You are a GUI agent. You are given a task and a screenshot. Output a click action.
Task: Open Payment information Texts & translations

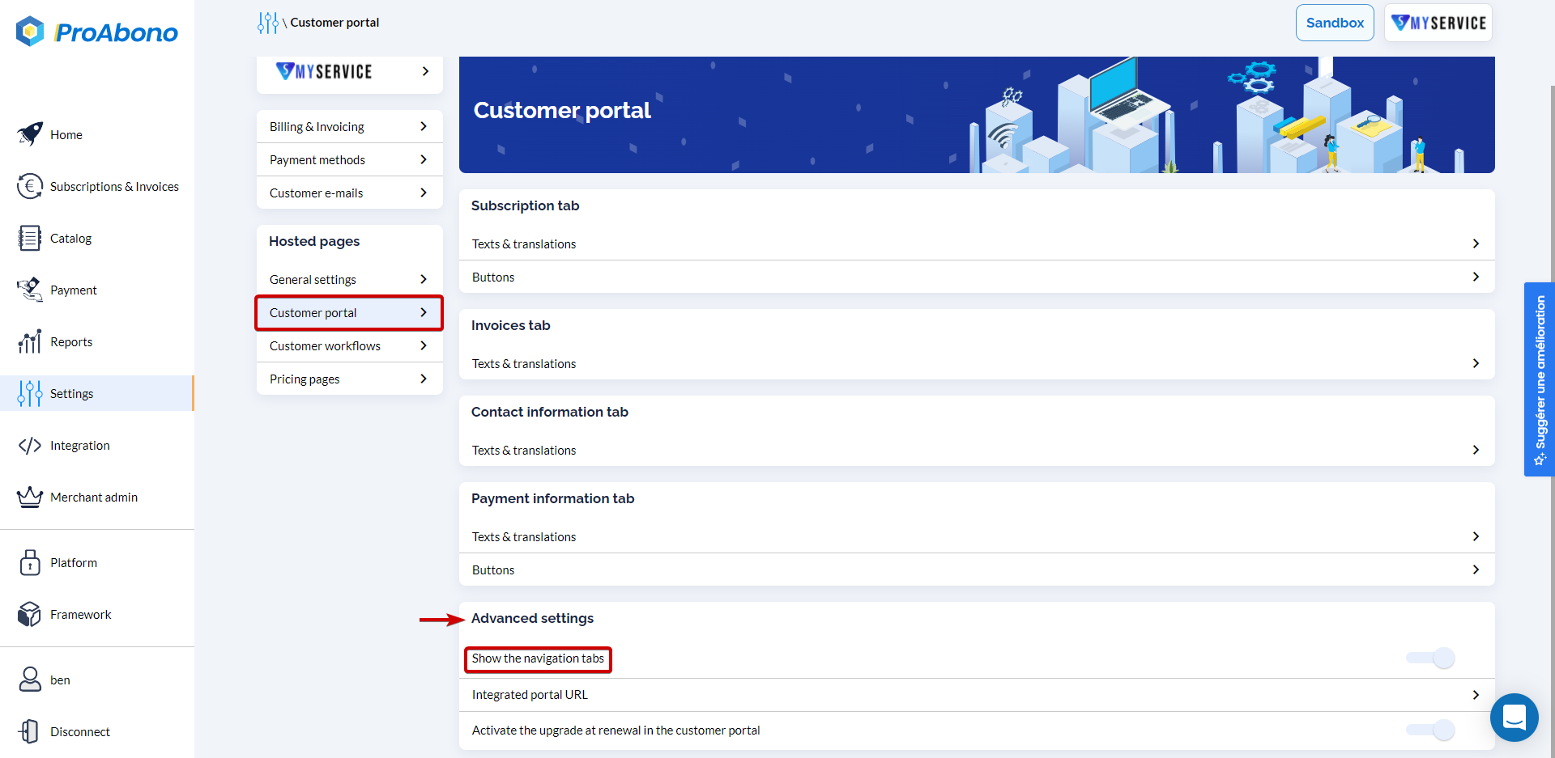pos(977,537)
